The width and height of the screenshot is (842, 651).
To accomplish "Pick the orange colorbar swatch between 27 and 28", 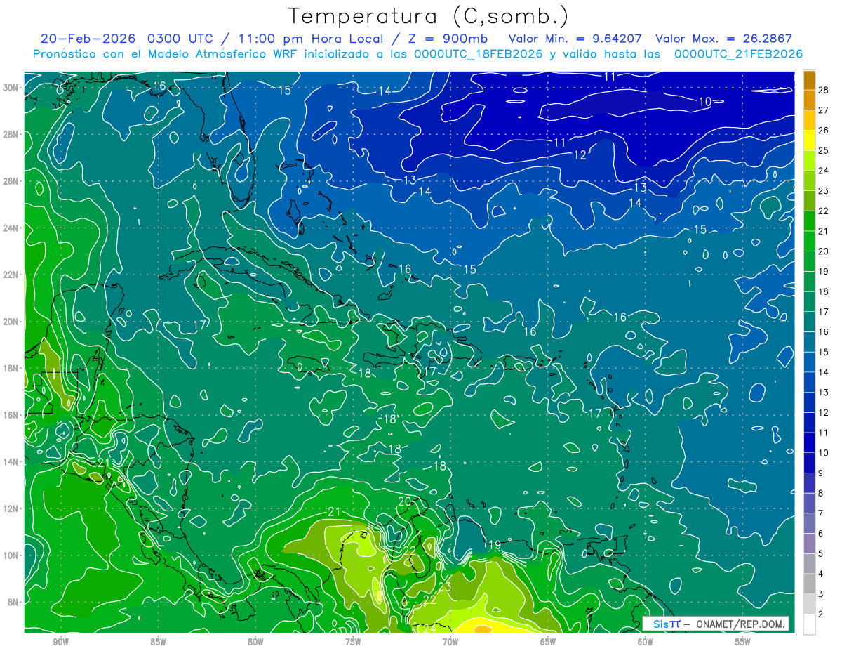I will tap(809, 101).
